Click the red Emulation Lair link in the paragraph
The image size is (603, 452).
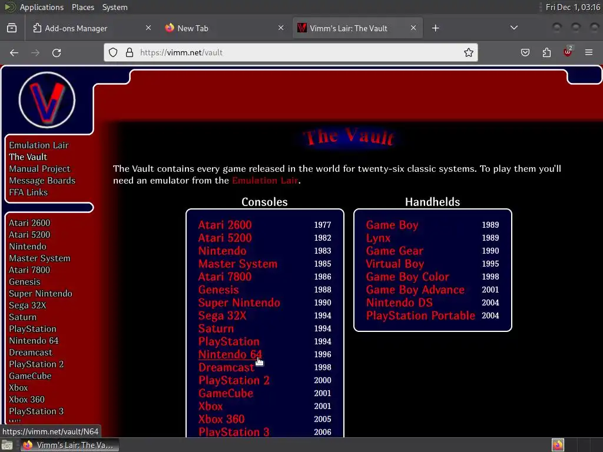pyautogui.click(x=265, y=180)
